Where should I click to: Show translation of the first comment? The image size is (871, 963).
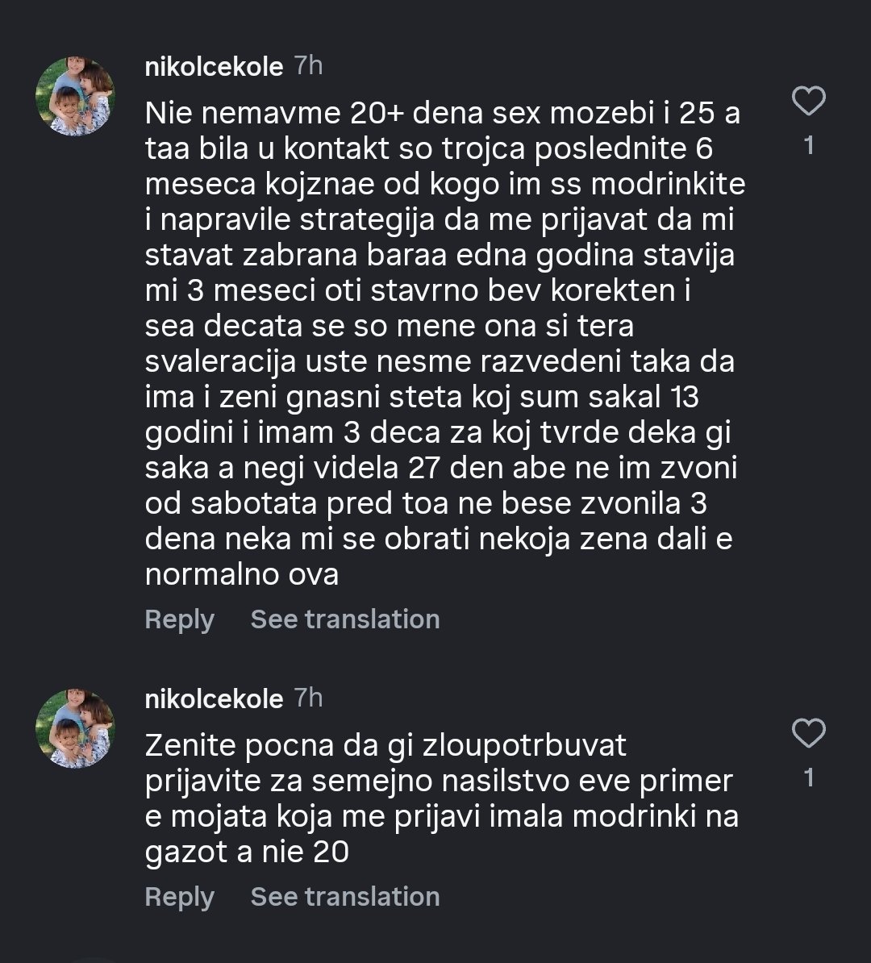[345, 619]
